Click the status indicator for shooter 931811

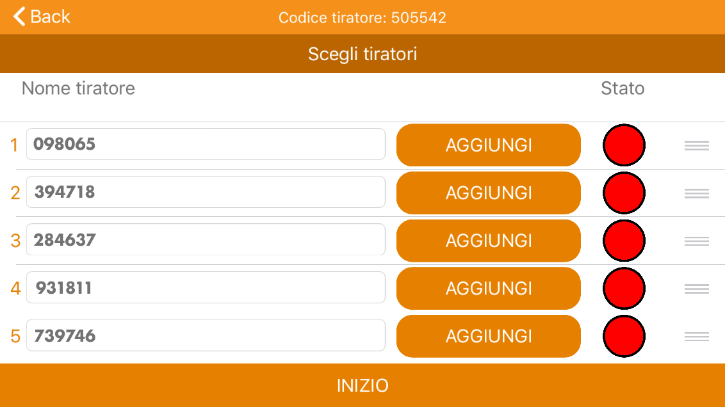point(624,289)
